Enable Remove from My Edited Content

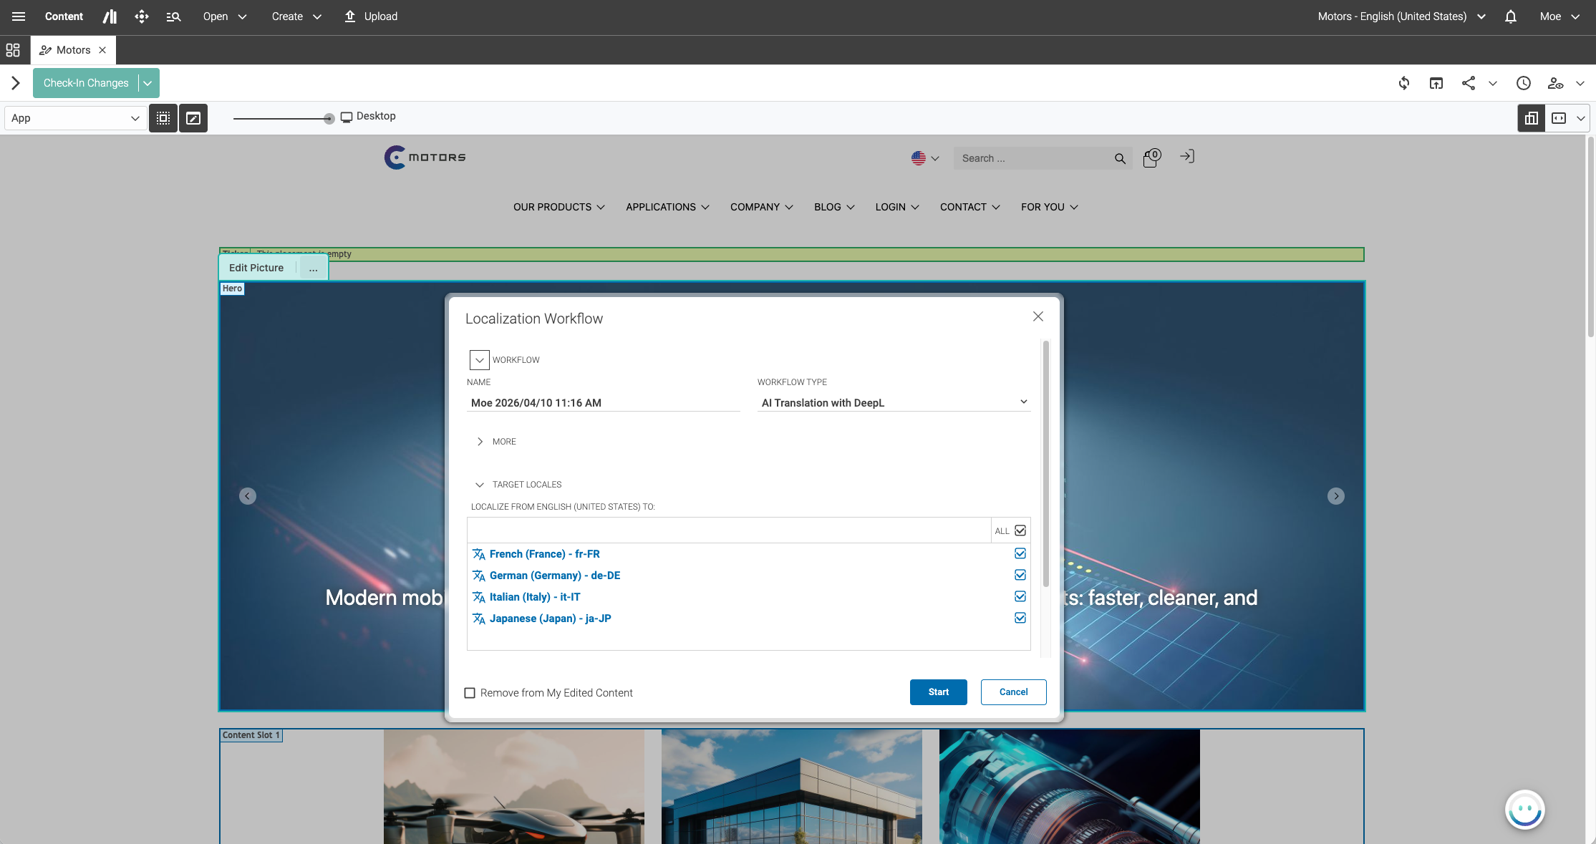(x=470, y=693)
